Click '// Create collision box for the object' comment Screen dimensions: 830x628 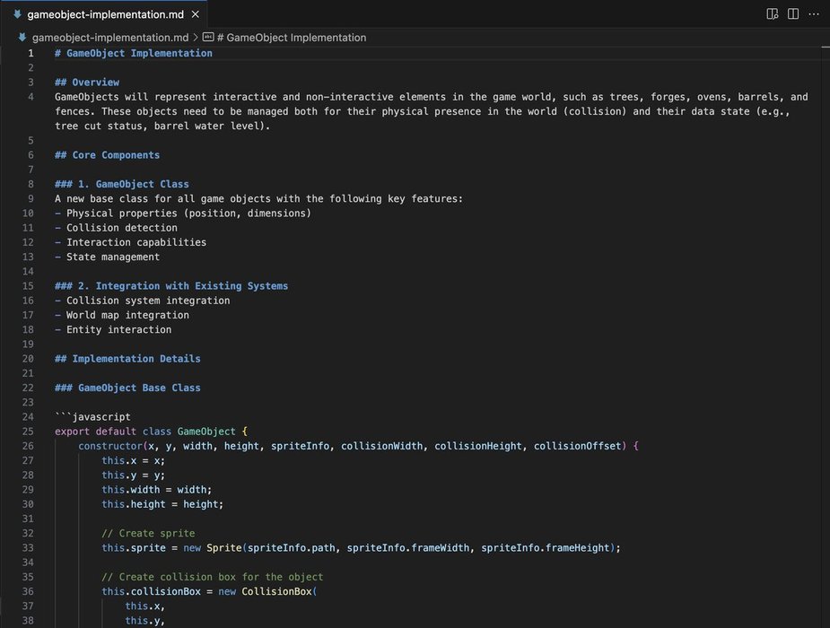[213, 577]
